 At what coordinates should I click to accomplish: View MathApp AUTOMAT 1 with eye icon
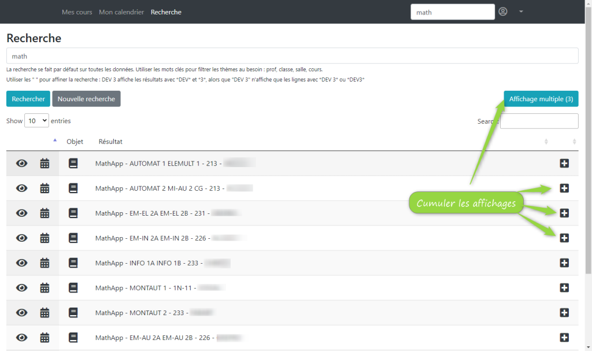[x=22, y=164]
